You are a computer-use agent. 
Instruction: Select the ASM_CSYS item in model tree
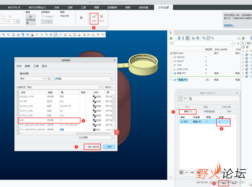coord(182,69)
